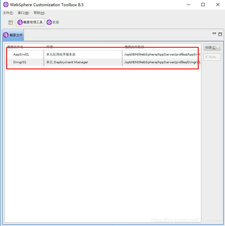Close the WebSphere Customization Toolbox window

[218, 5]
